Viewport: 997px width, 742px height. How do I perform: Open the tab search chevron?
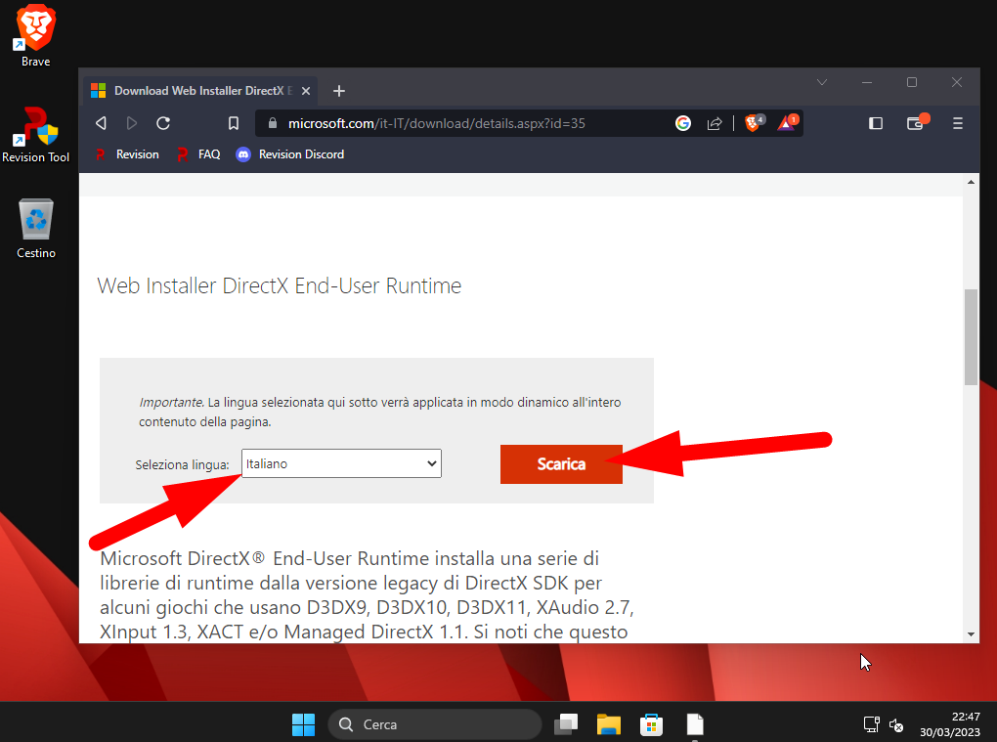pyautogui.click(x=822, y=82)
